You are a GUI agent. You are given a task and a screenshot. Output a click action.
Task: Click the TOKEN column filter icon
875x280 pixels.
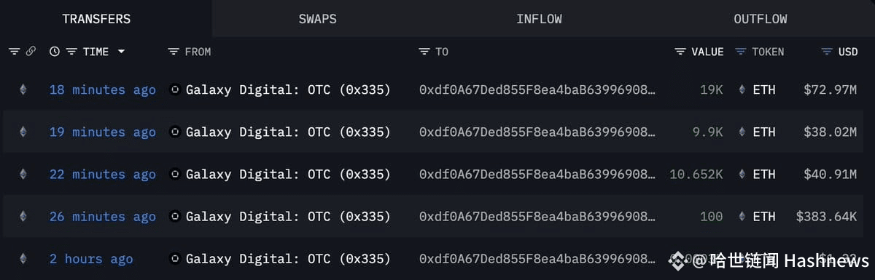[x=741, y=52]
